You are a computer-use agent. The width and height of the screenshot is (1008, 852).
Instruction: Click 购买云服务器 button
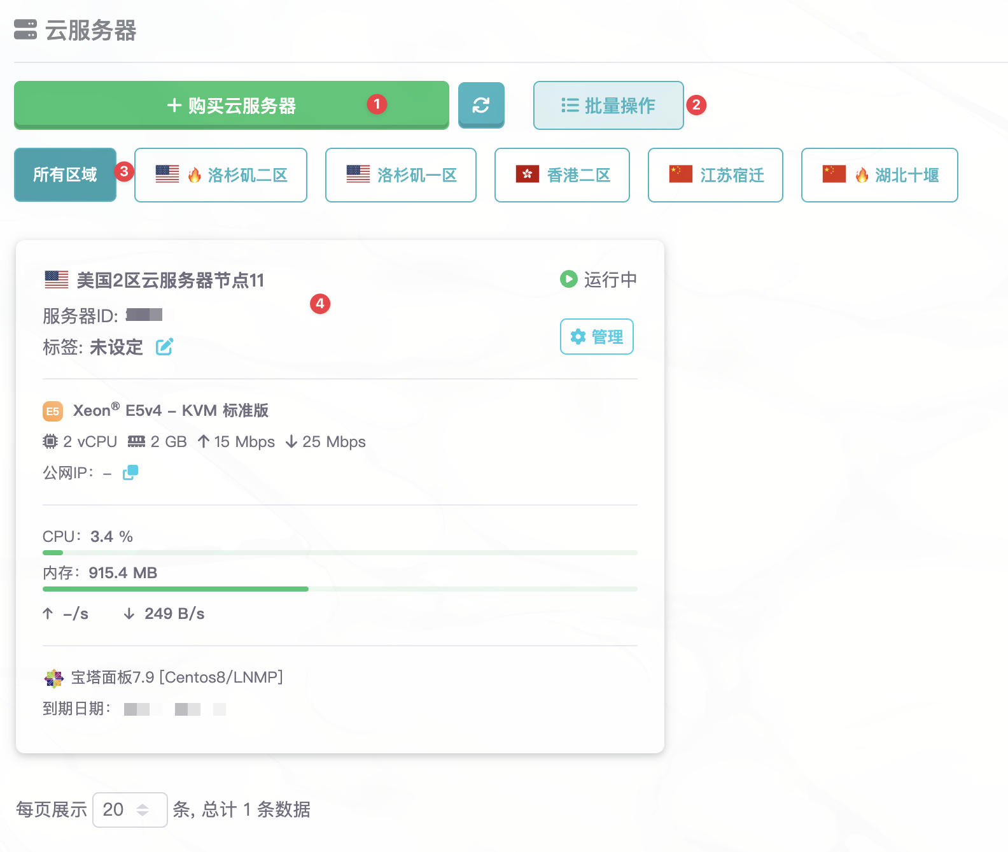[x=232, y=105]
